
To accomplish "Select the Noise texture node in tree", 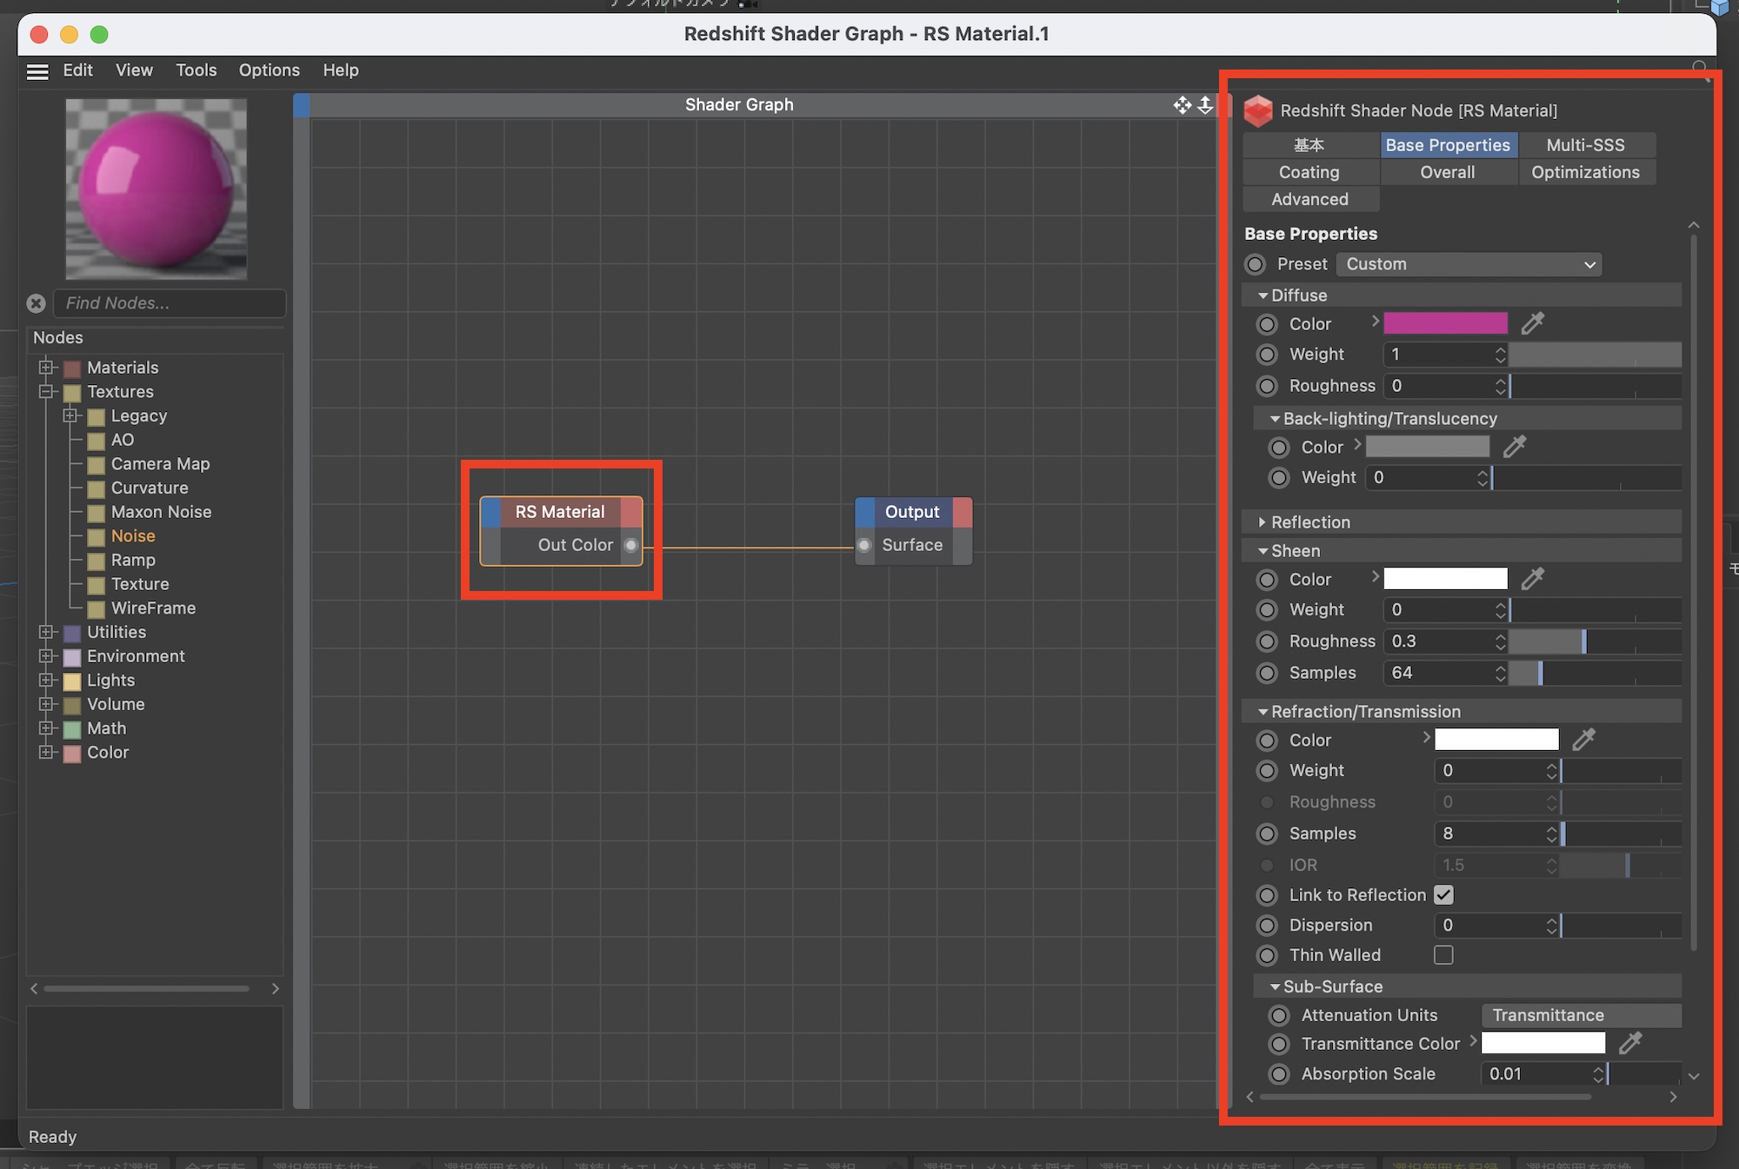I will pyautogui.click(x=133, y=536).
